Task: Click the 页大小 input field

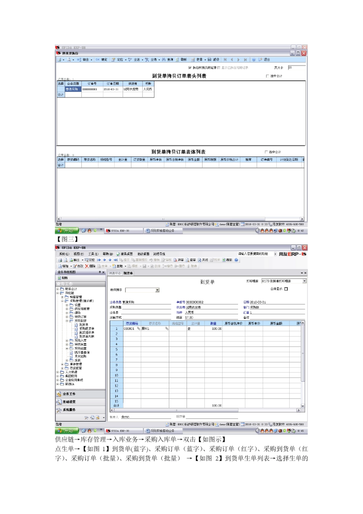Action: (297, 67)
